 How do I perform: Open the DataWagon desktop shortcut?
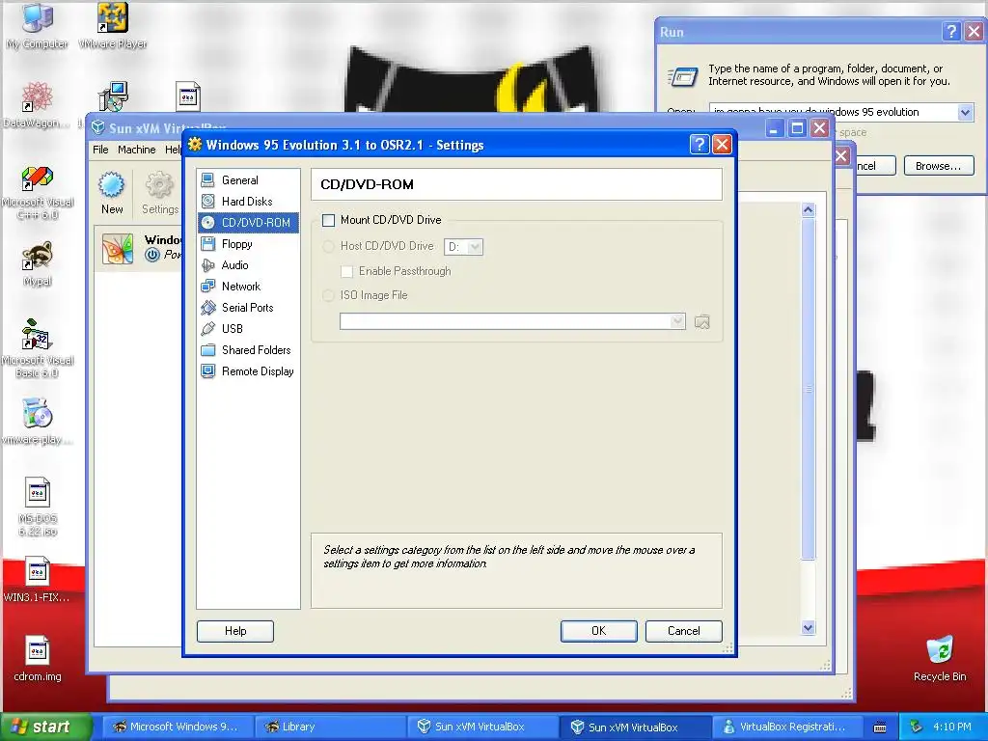(x=36, y=104)
